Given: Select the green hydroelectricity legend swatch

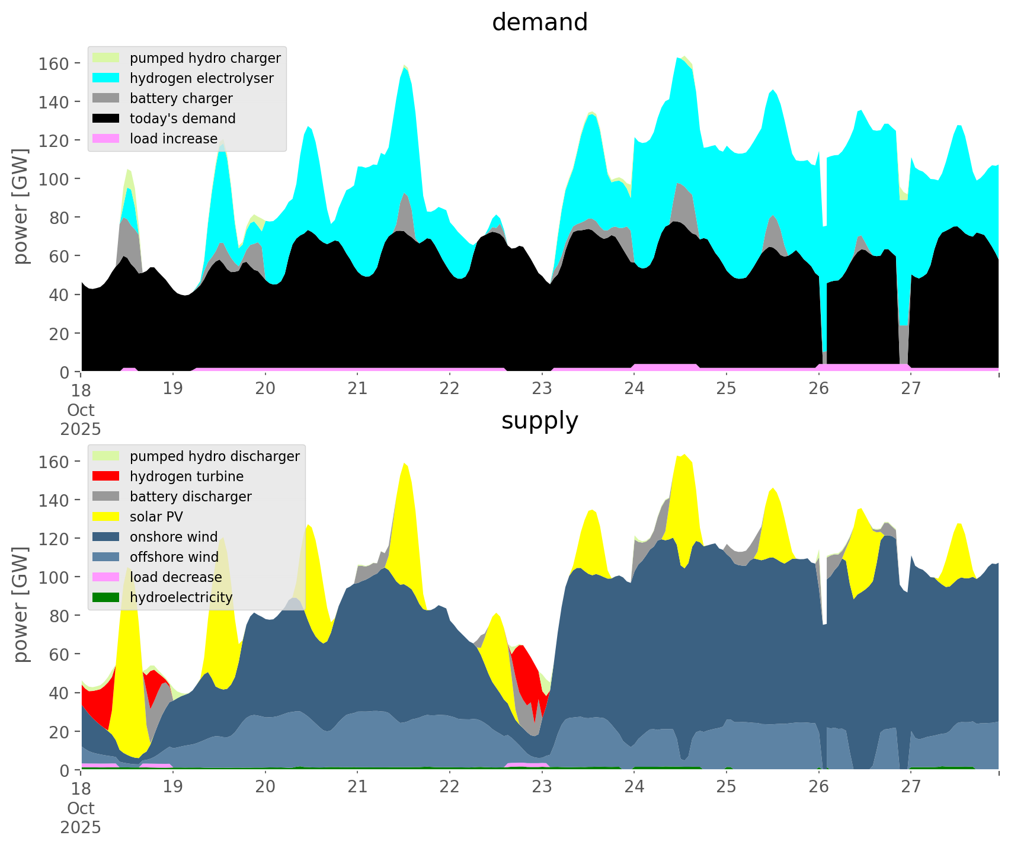Looking at the screenshot, I should point(107,597).
